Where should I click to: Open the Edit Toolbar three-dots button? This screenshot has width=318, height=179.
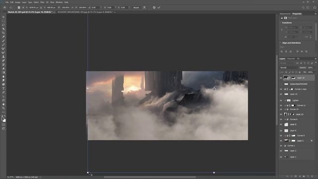point(3,112)
